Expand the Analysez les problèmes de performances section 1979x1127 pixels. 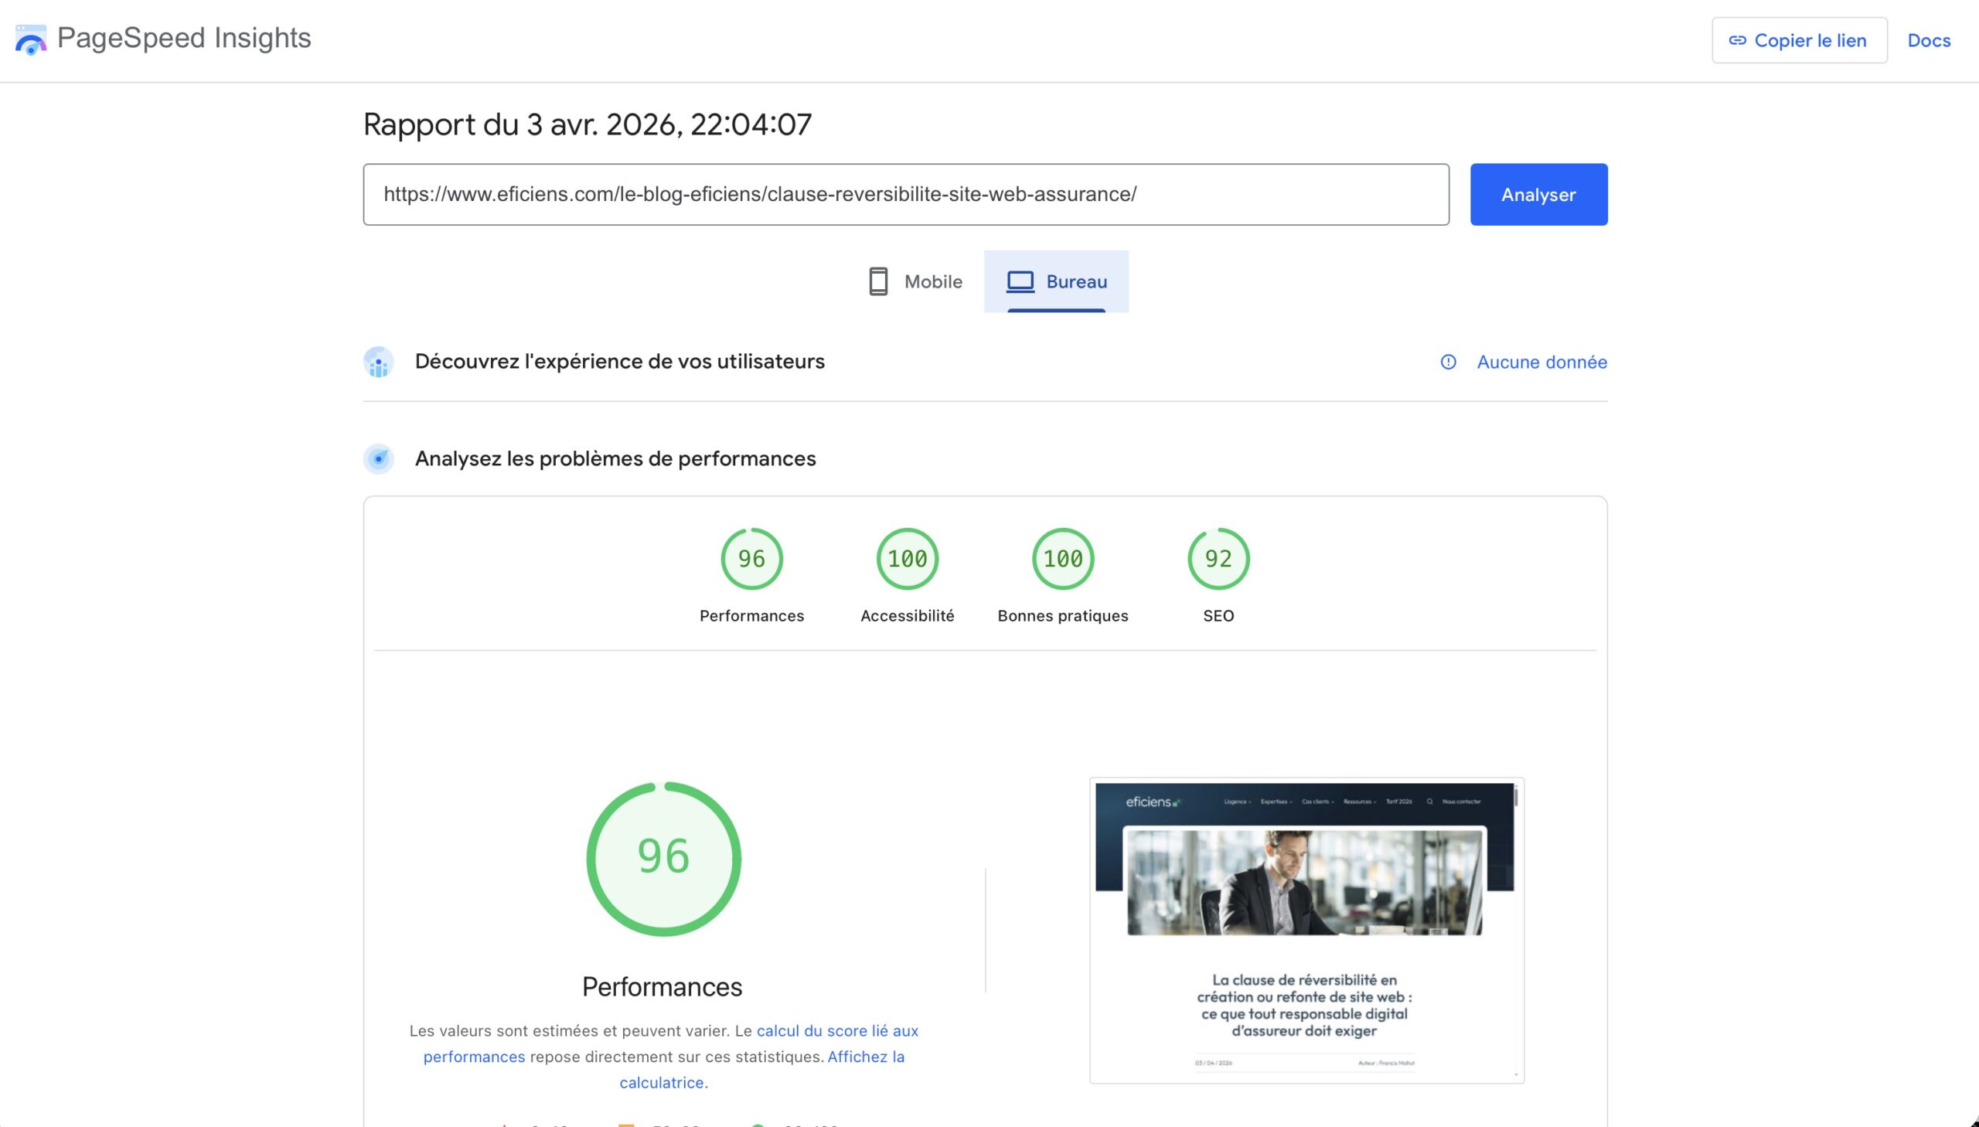pyautogui.click(x=615, y=458)
